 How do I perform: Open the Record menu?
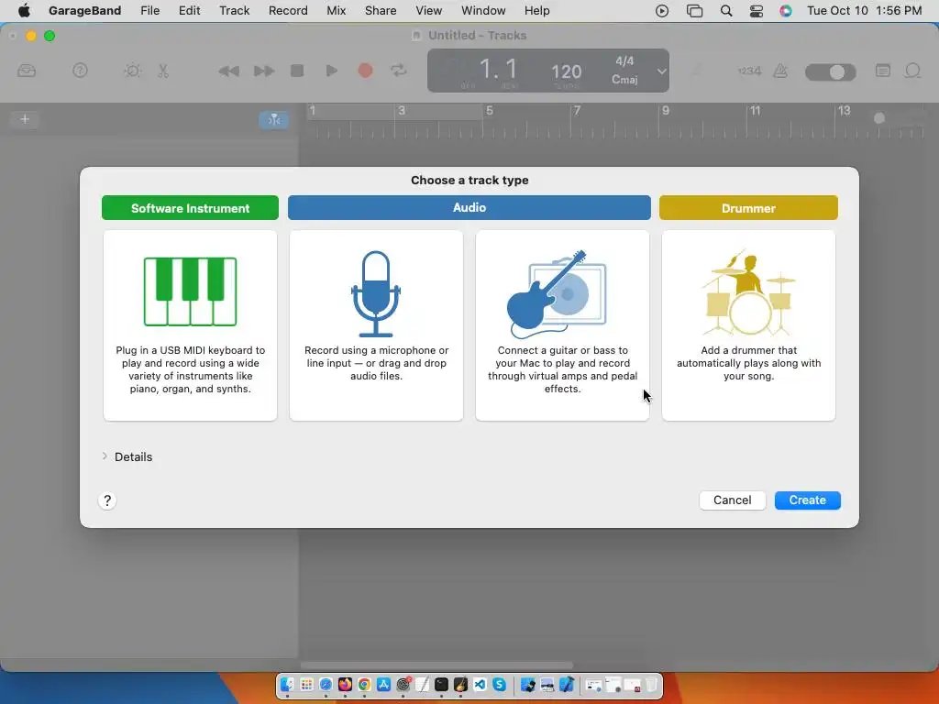click(288, 10)
